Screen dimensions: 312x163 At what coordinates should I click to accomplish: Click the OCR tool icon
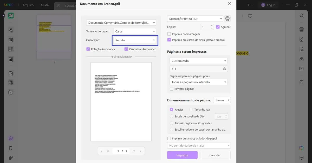[x=302, y=29]
